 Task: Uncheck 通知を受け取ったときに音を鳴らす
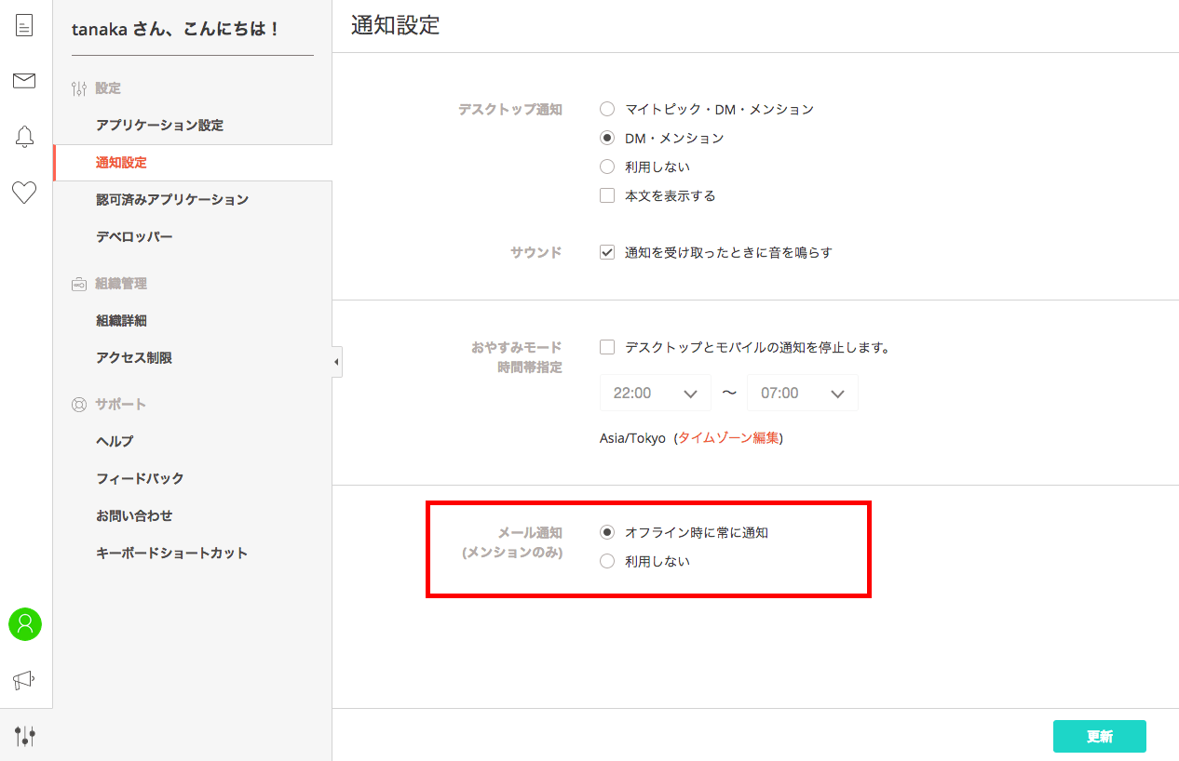[x=607, y=252]
